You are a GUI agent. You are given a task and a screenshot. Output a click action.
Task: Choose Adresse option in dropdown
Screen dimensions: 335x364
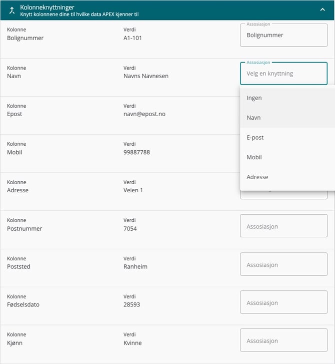pyautogui.click(x=287, y=177)
